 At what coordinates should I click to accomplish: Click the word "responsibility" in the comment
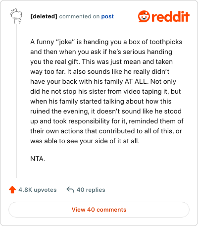click(89, 121)
